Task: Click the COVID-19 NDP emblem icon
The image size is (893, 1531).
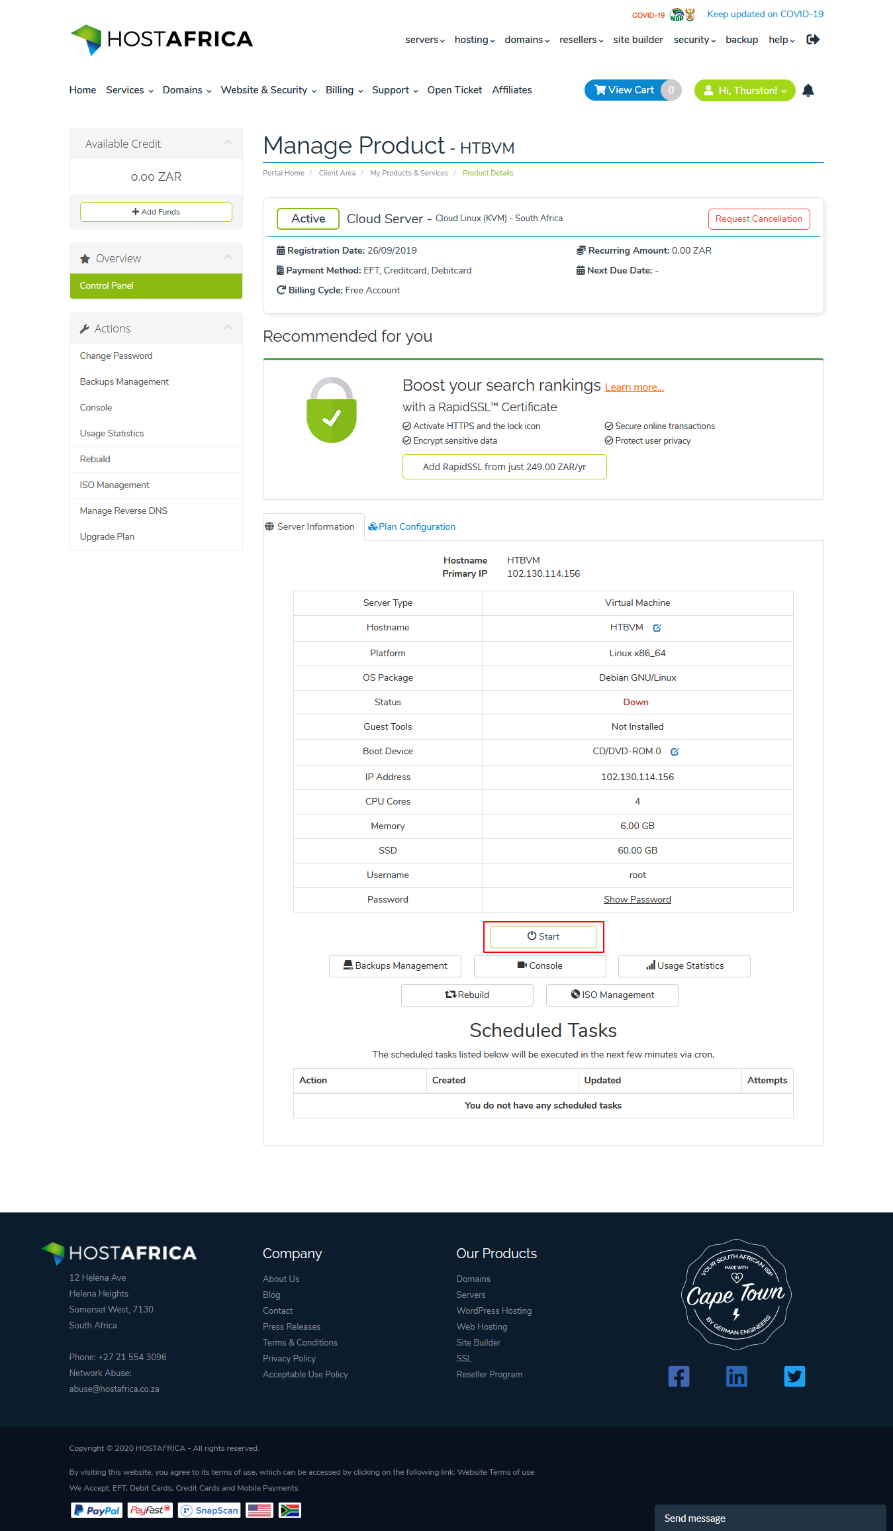Action: pyautogui.click(x=682, y=15)
